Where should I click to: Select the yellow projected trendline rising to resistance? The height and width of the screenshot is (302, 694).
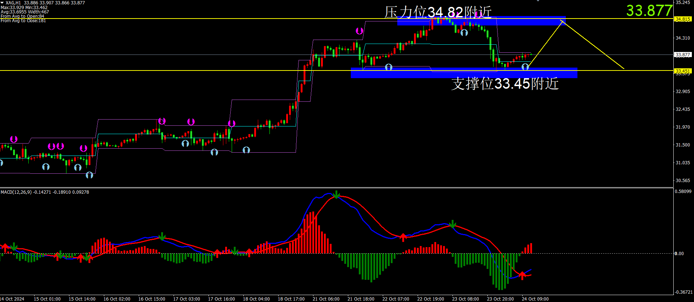point(545,44)
